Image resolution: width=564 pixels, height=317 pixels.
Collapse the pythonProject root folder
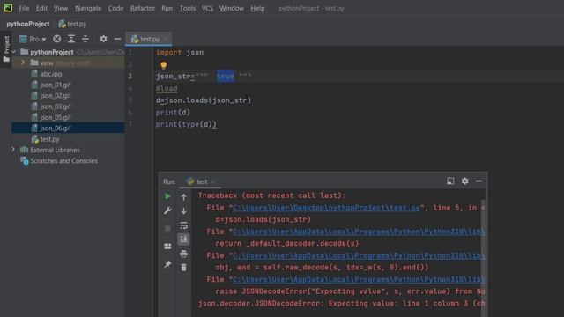(14, 52)
